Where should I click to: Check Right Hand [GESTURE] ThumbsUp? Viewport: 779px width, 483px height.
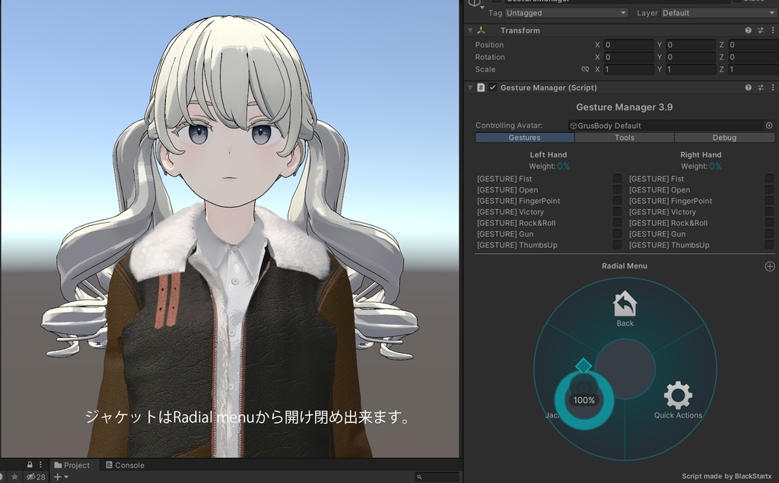point(769,244)
